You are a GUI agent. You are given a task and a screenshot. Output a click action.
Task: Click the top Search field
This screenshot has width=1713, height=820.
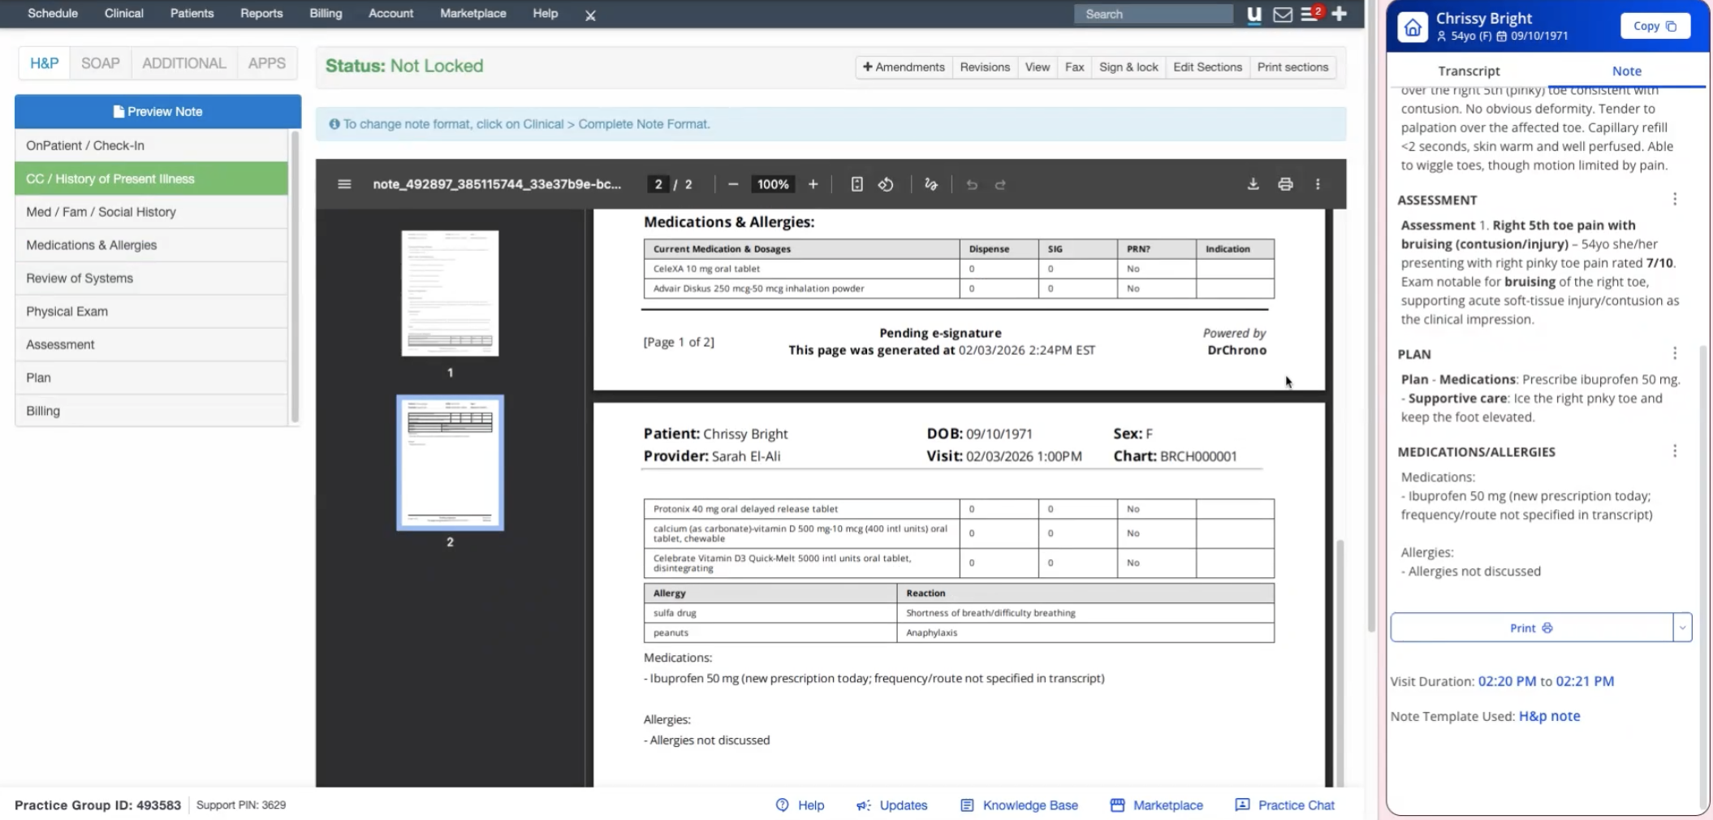click(1153, 14)
